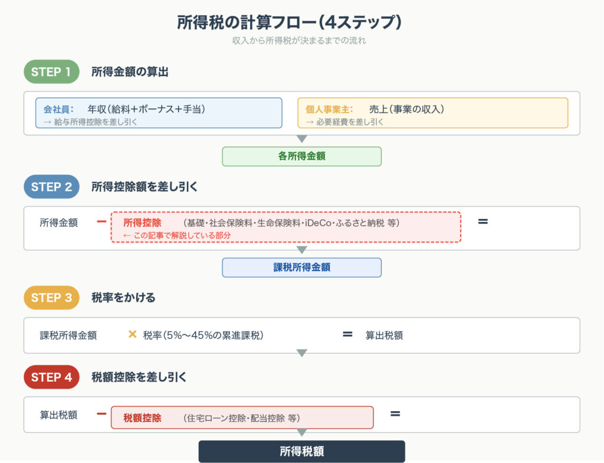
Task: Click the equals sign in STEP 4 row
Action: click(395, 414)
